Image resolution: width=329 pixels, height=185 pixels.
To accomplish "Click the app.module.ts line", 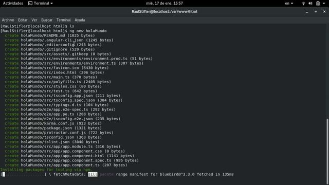I will pos(63,146).
